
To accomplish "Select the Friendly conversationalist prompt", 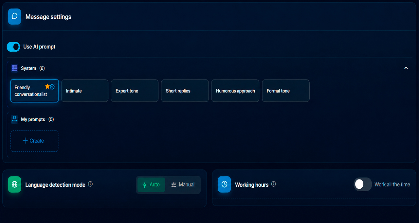I will [35, 91].
